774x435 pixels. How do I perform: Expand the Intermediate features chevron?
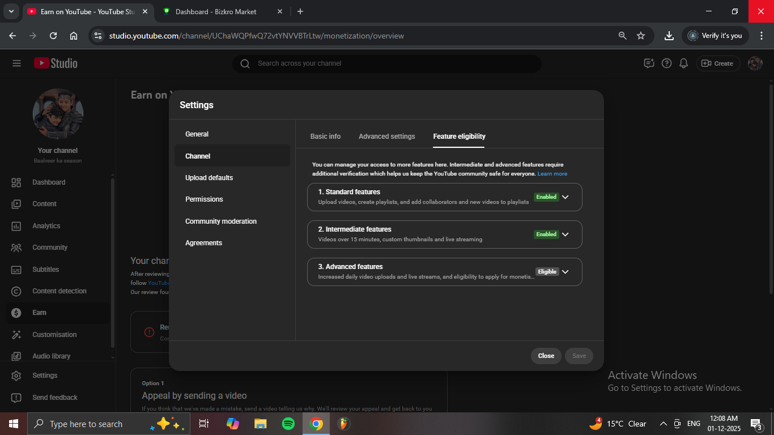(x=565, y=234)
